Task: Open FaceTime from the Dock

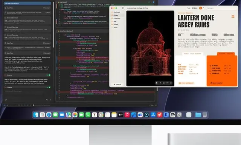Action: tap(81, 115)
